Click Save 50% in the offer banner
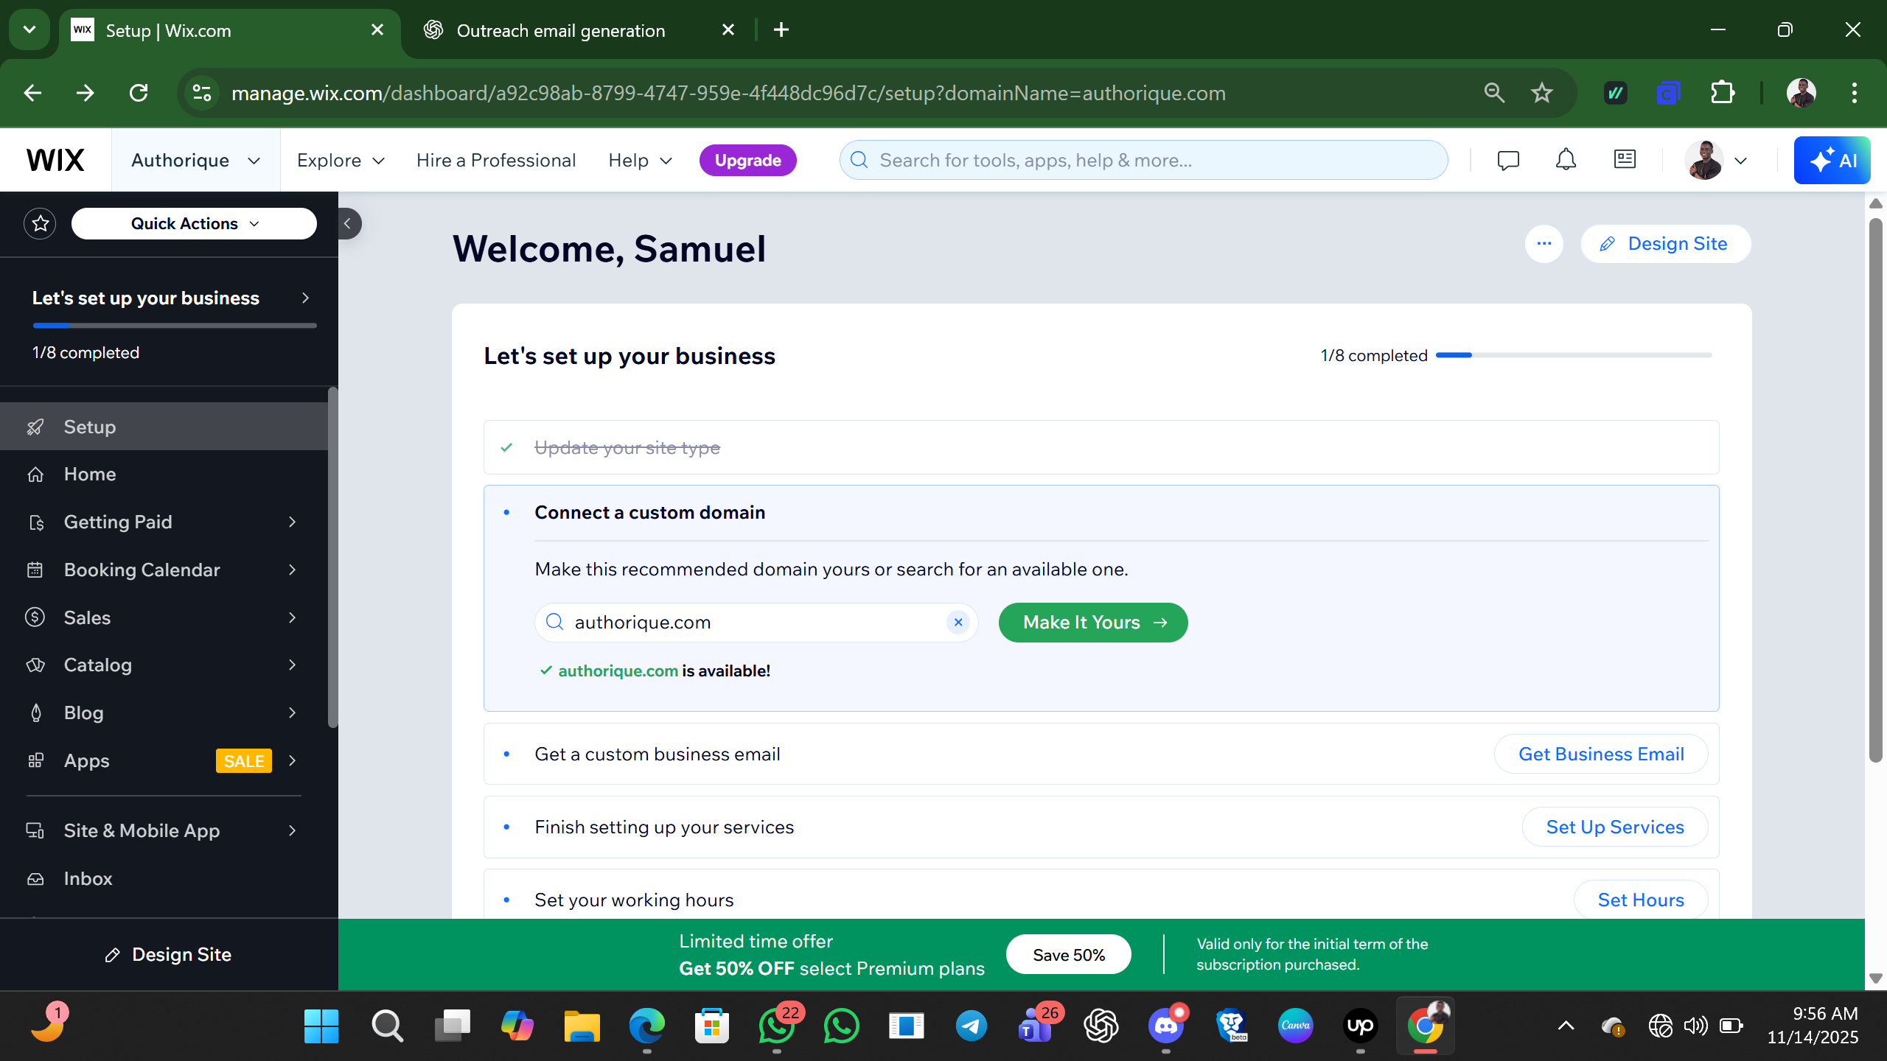The image size is (1887, 1061). coord(1069,955)
